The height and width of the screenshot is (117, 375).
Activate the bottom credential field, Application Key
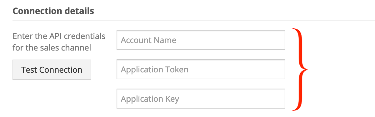(x=201, y=99)
